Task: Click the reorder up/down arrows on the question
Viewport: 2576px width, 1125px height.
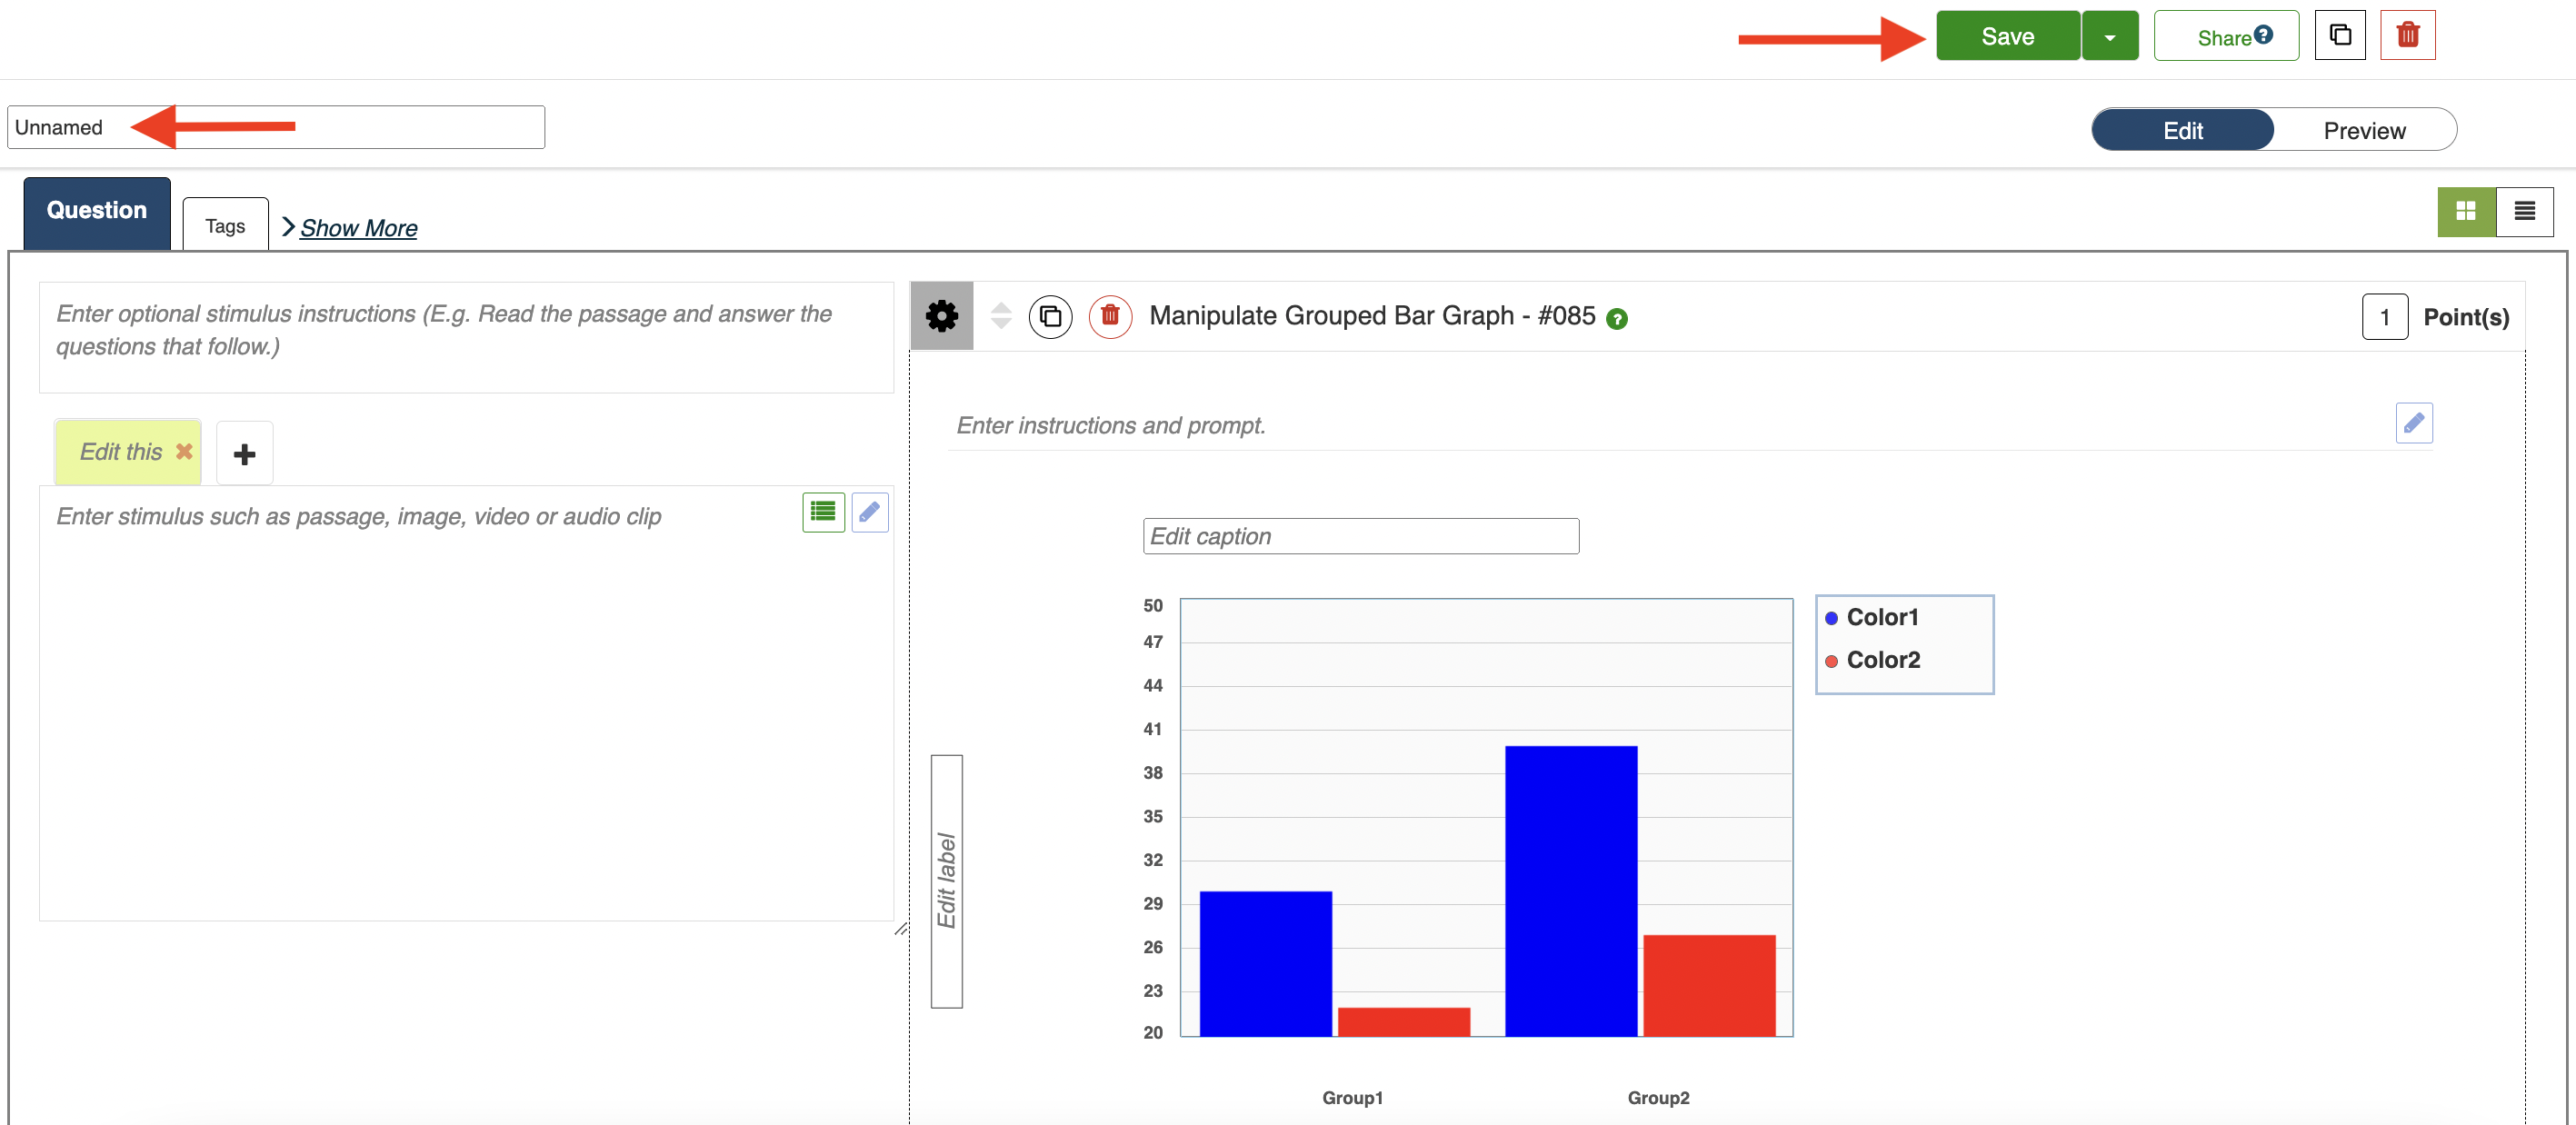Action: tap(1000, 316)
